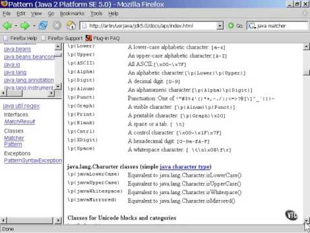Click the 'Done' status bar text

(8, 229)
